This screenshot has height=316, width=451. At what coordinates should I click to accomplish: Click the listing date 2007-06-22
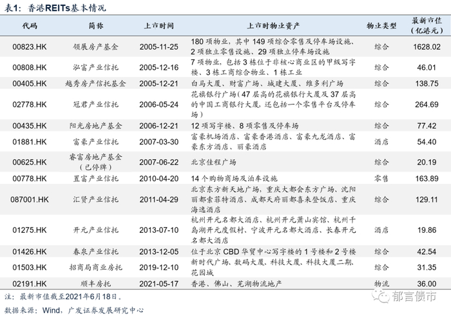[x=158, y=162]
